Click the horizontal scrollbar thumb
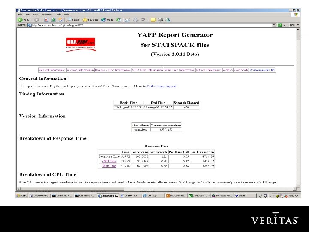This screenshot has height=232, width=309. point(72,189)
